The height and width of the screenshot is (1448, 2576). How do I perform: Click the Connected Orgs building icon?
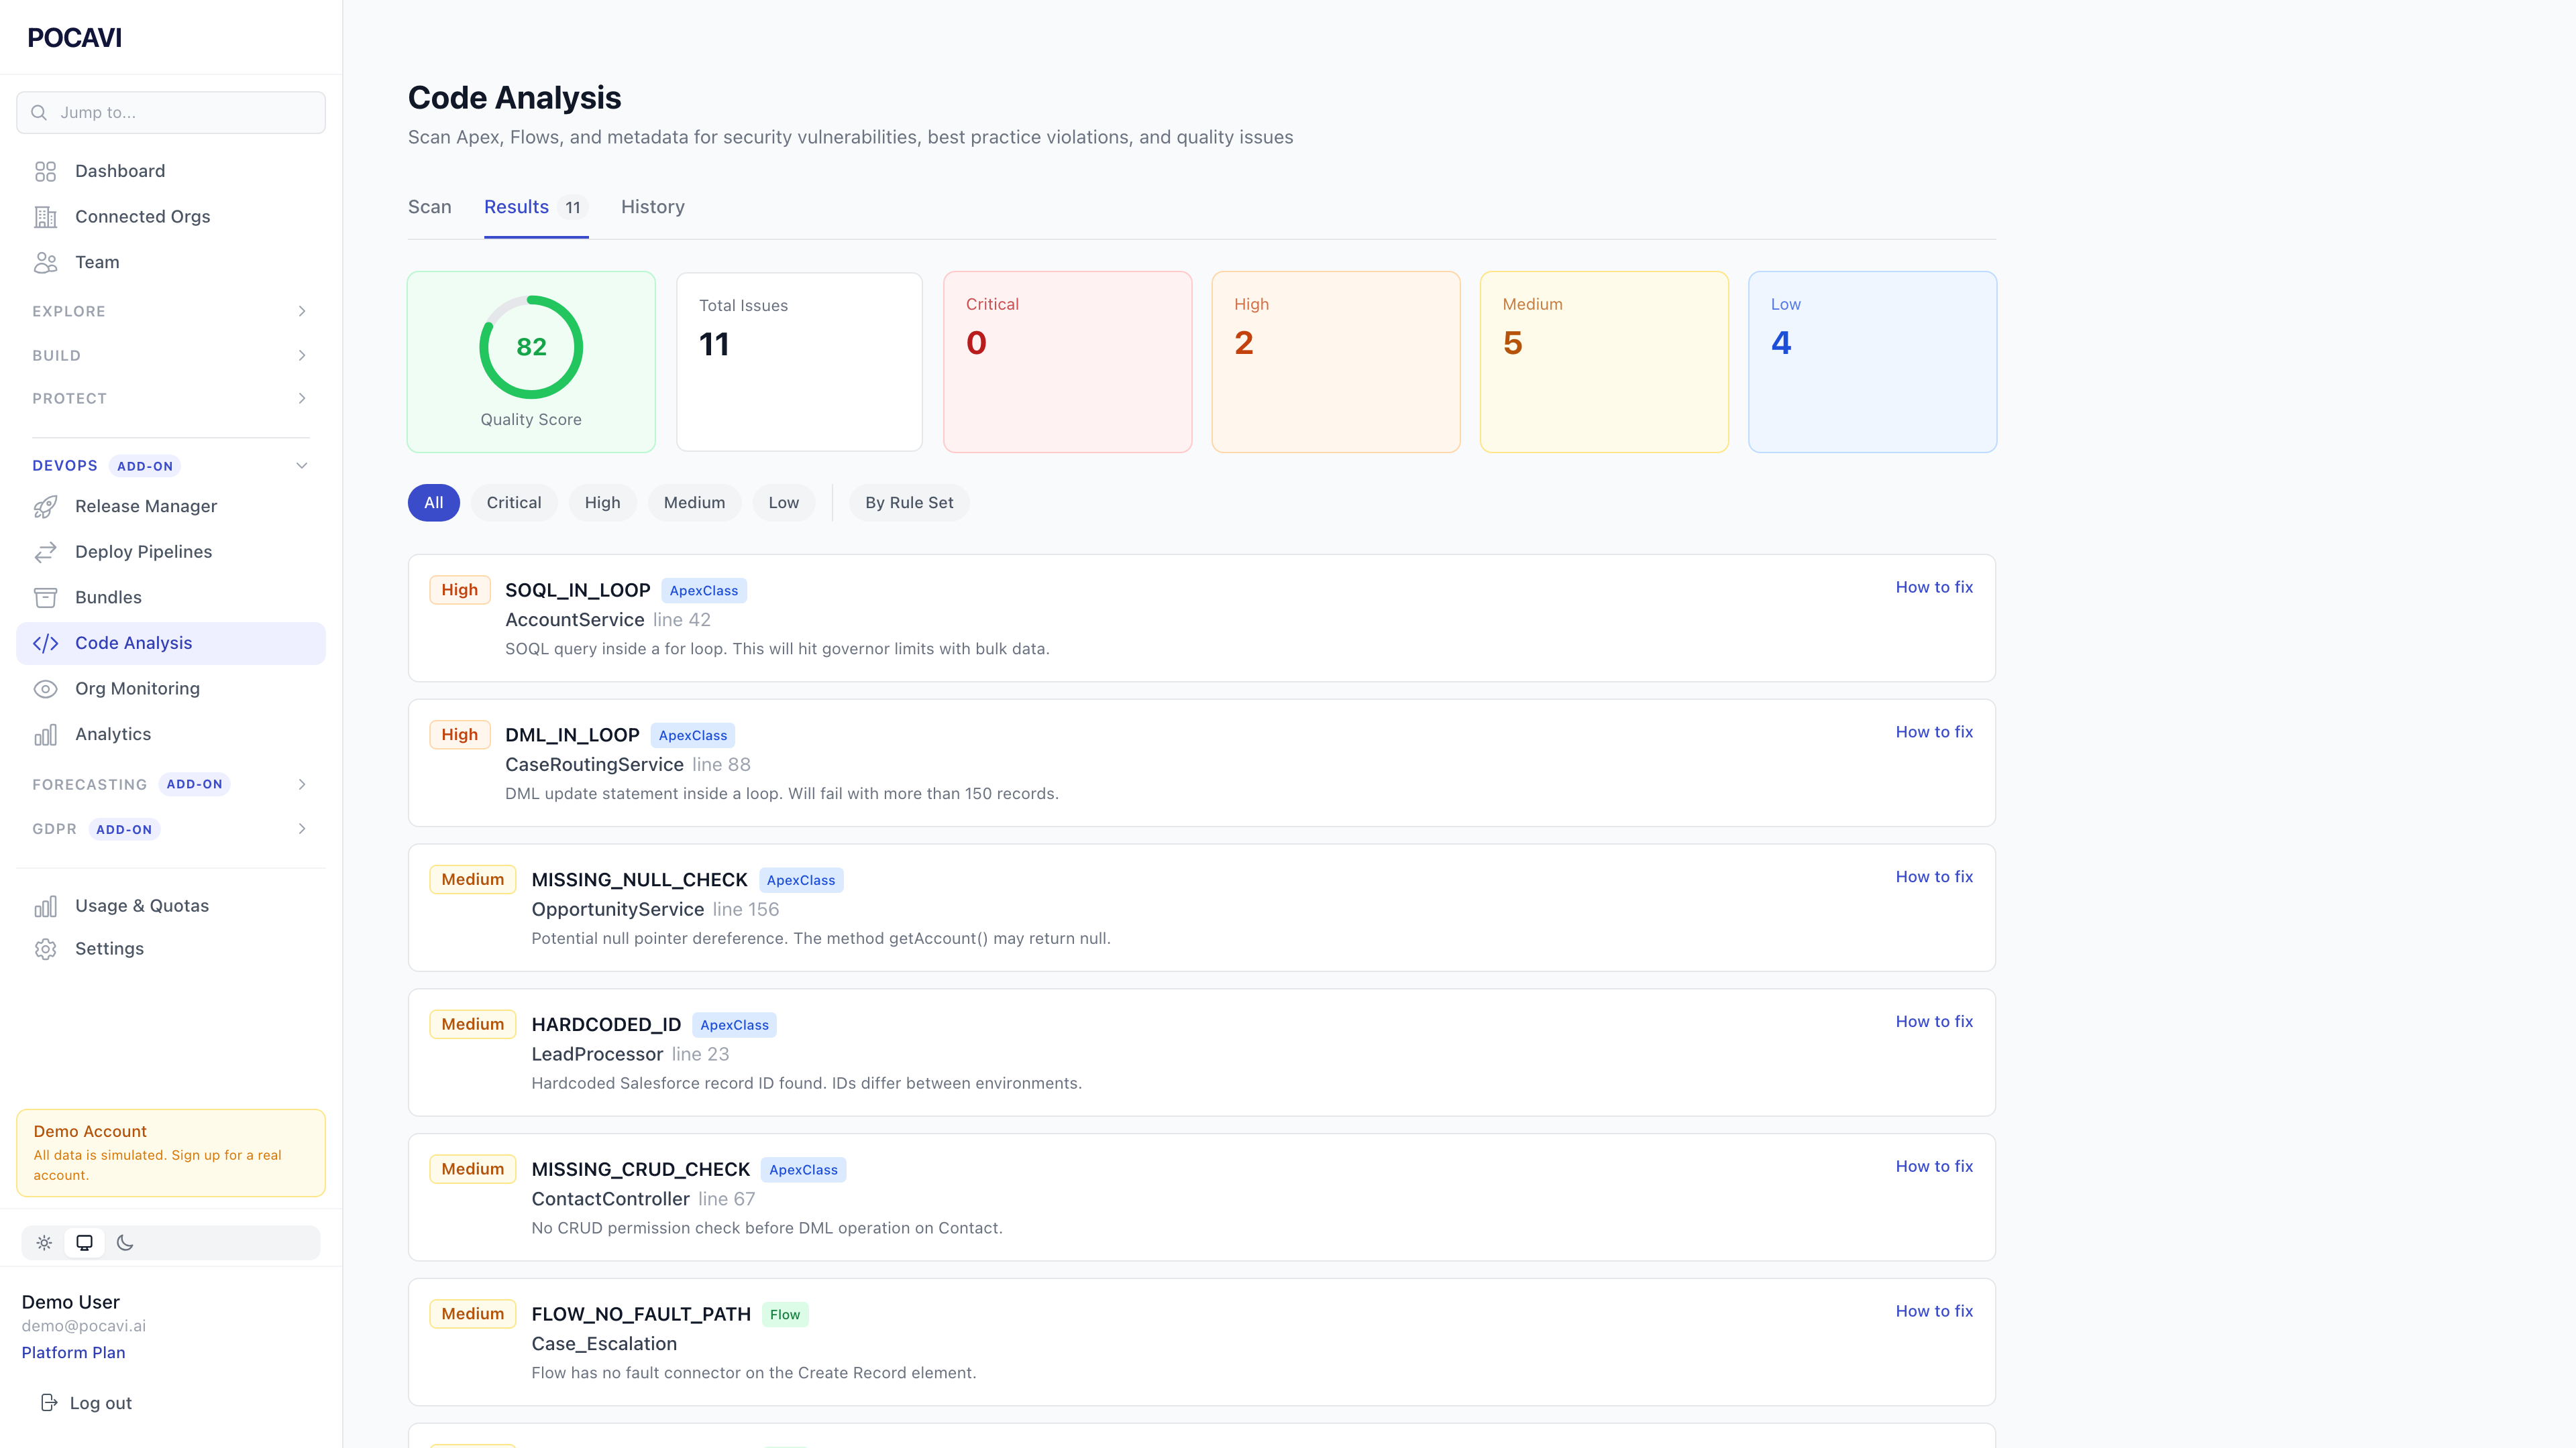click(x=45, y=217)
